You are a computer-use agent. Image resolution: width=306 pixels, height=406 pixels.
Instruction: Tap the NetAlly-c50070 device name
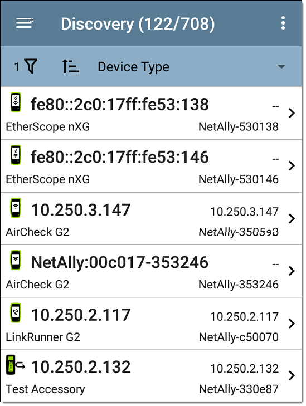tap(239, 337)
